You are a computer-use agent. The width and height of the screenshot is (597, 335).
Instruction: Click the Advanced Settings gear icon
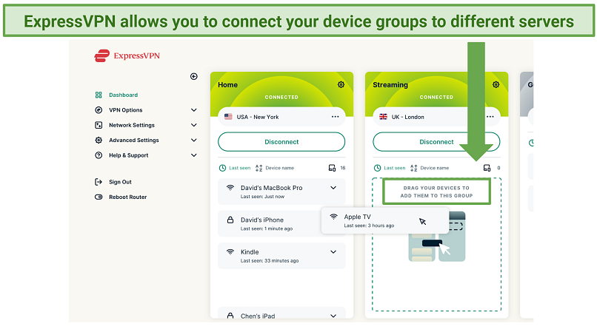coord(99,141)
